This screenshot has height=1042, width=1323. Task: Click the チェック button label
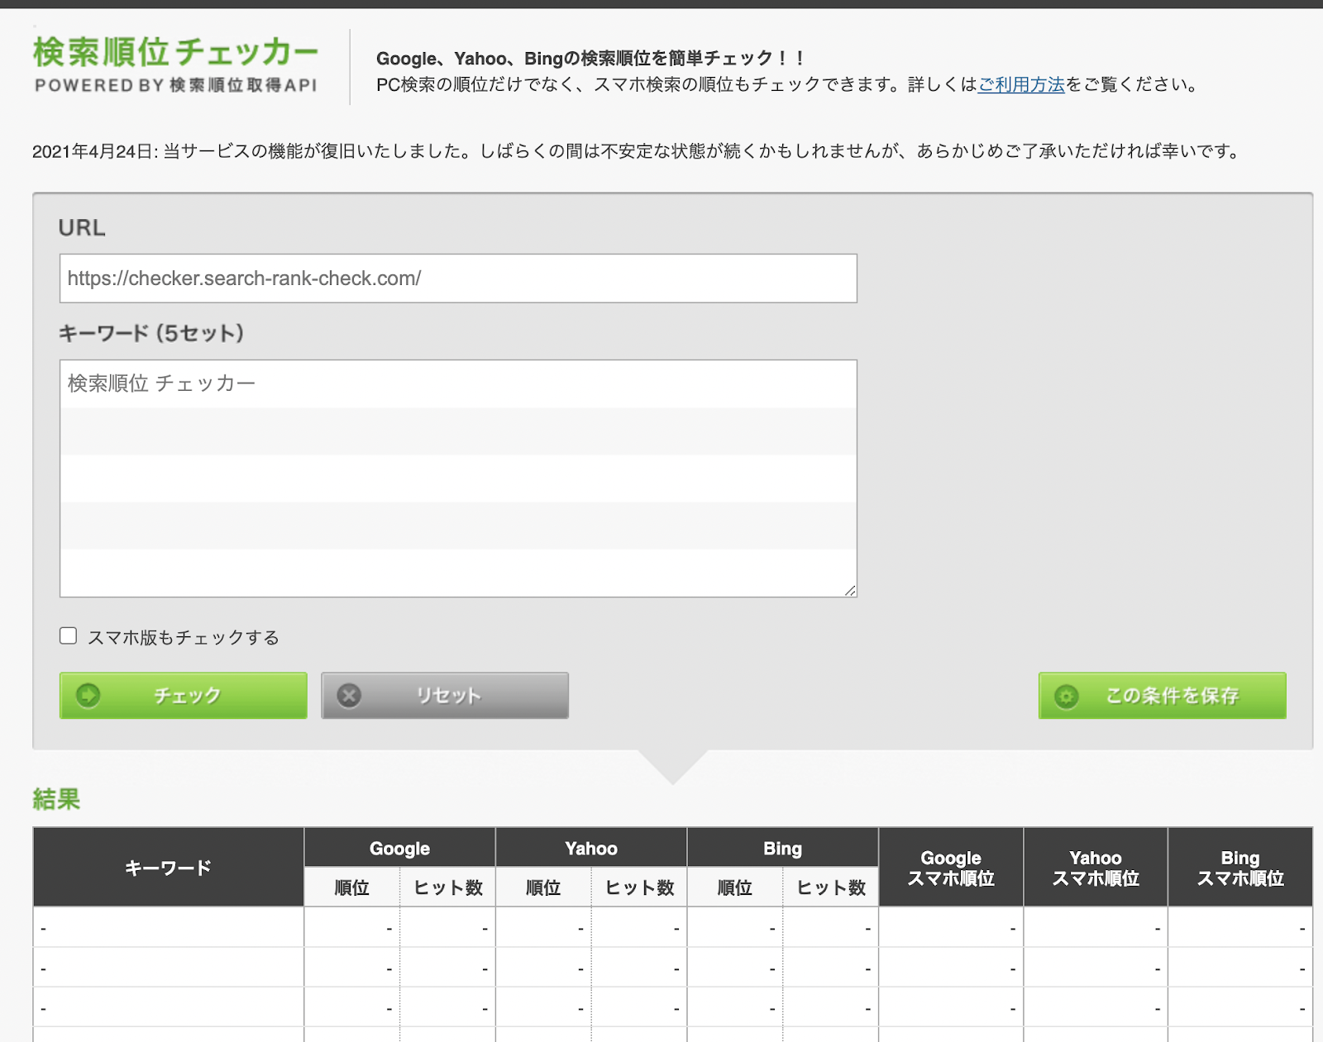[188, 696]
